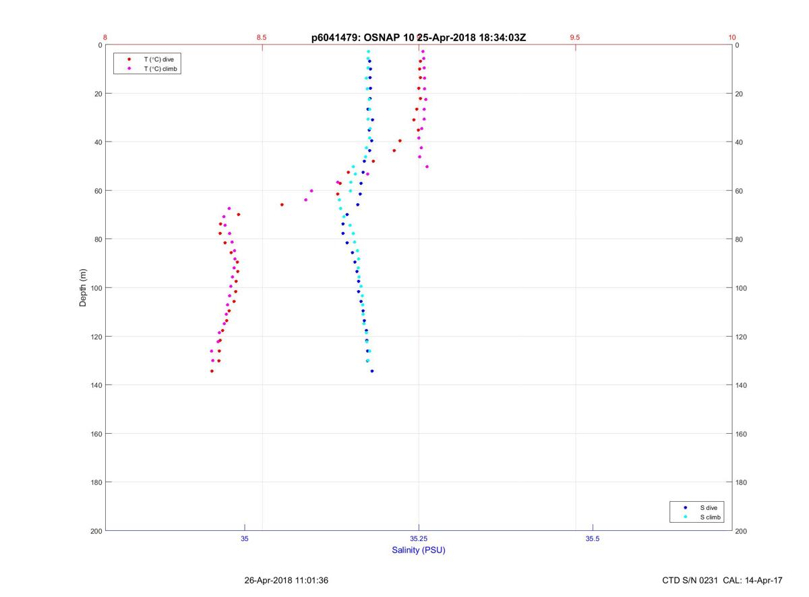Click the red '8' temperature tick label
Screen dimensions: 809x597
[x=105, y=38]
